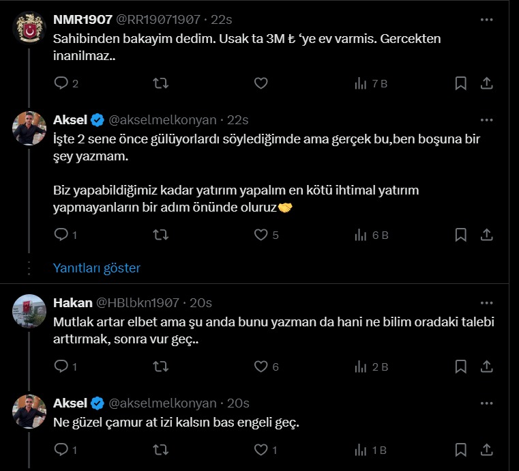Open NMR1907 profile name link
Viewport: 519px width, 471px height.
[83, 20]
